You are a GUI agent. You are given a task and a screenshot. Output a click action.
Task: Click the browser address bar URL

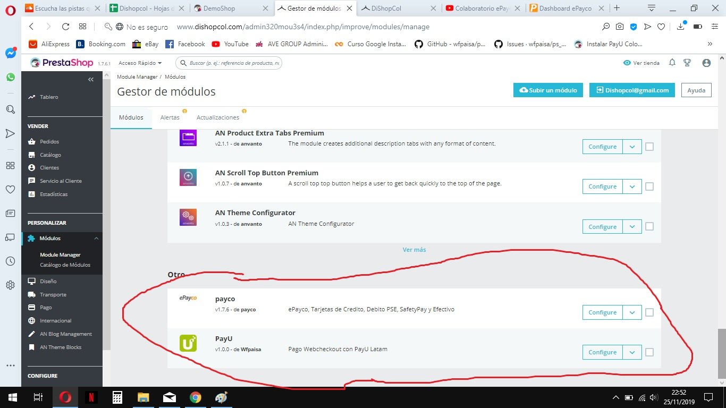tap(303, 27)
